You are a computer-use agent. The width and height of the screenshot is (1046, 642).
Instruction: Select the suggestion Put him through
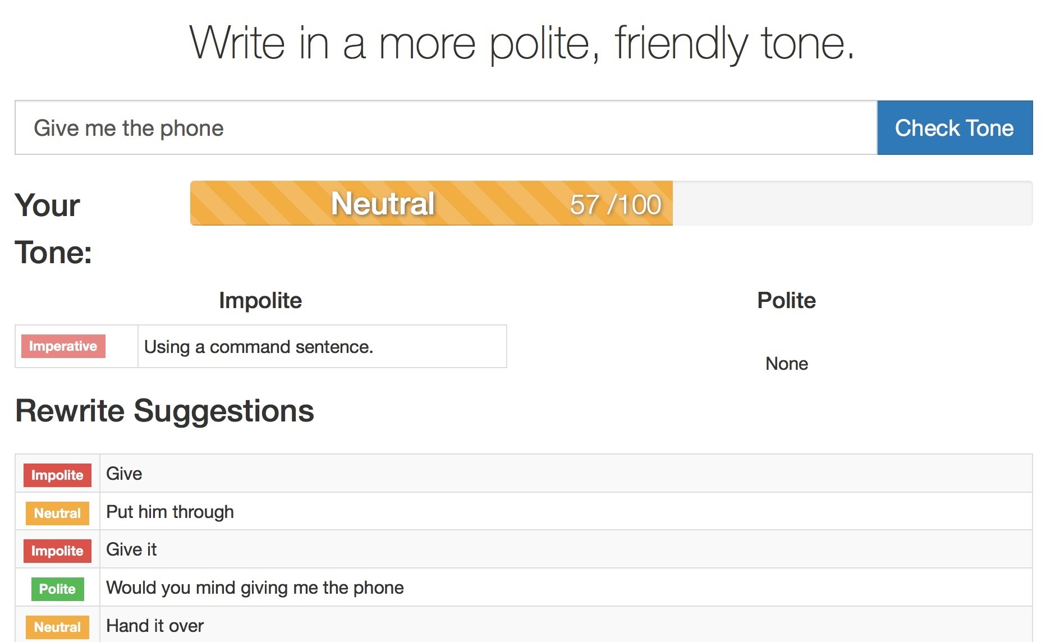pos(169,512)
